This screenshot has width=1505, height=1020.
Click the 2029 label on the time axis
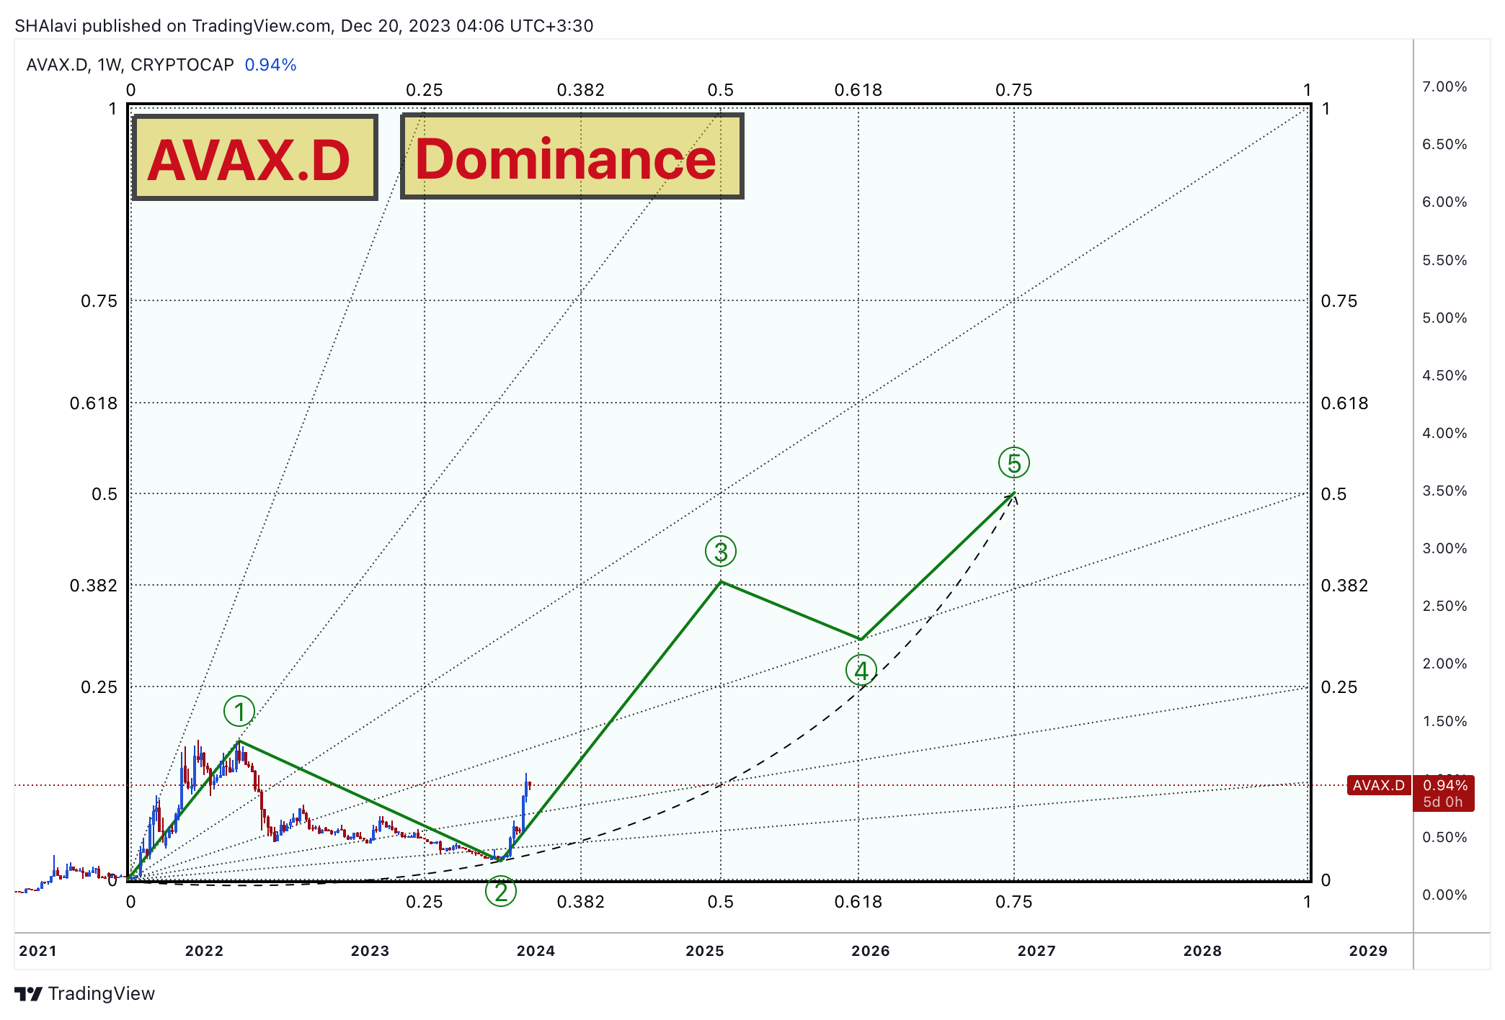[1368, 951]
